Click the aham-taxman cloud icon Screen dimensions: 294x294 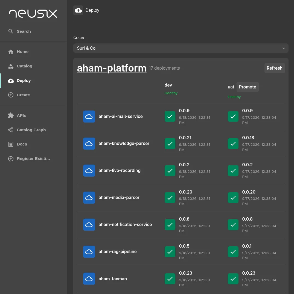[x=89, y=279]
